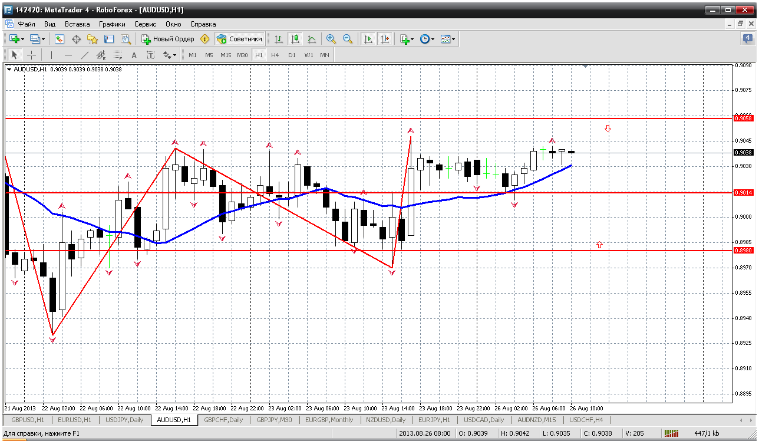Toggle the Советники expert advisors button
The width and height of the screenshot is (759, 441).
239,39
